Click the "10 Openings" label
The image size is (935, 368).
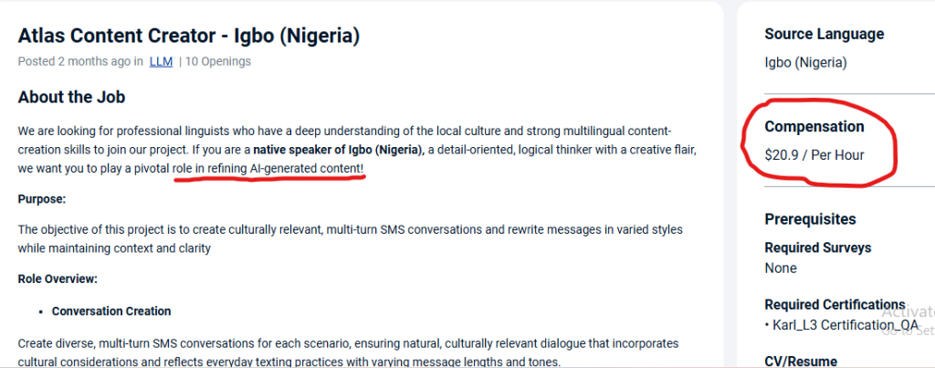(218, 62)
